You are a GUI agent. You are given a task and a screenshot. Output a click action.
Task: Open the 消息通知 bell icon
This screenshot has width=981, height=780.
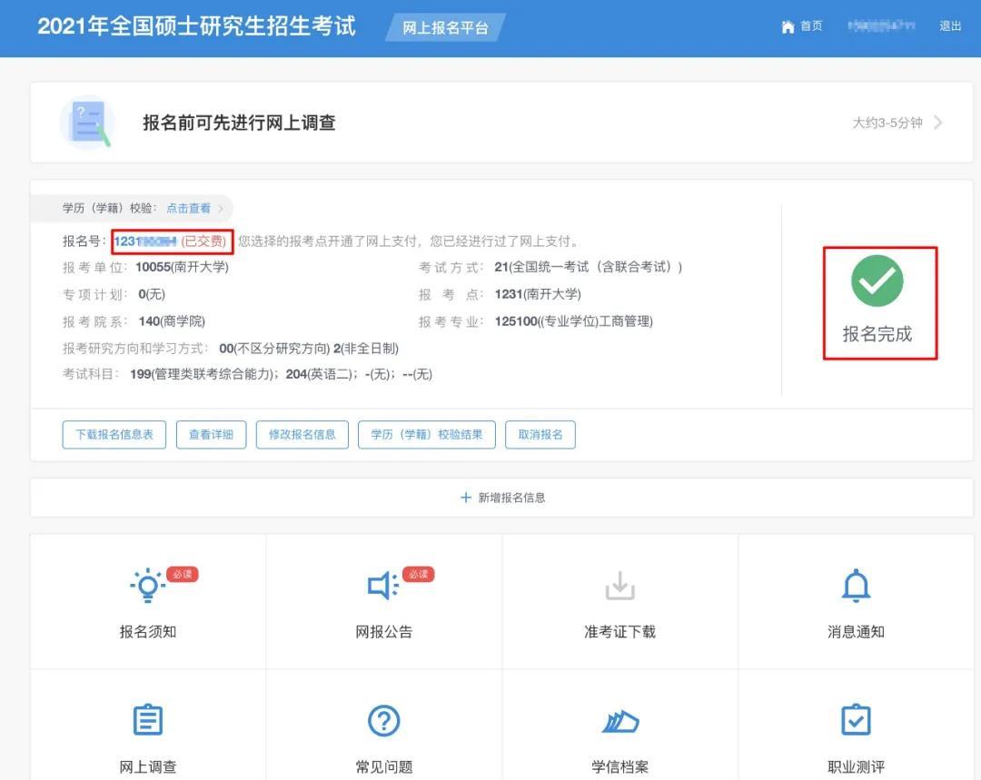855,587
